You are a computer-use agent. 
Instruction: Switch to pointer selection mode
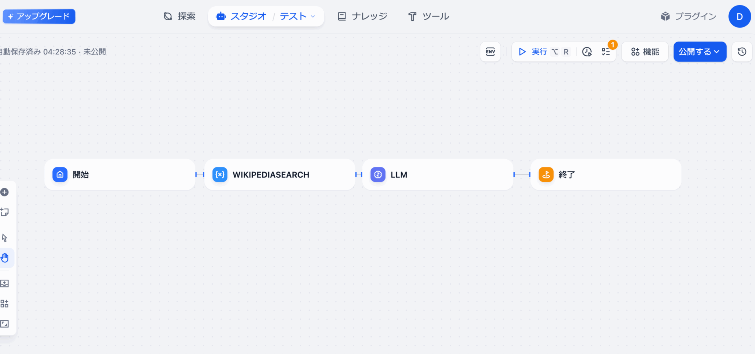(5, 238)
